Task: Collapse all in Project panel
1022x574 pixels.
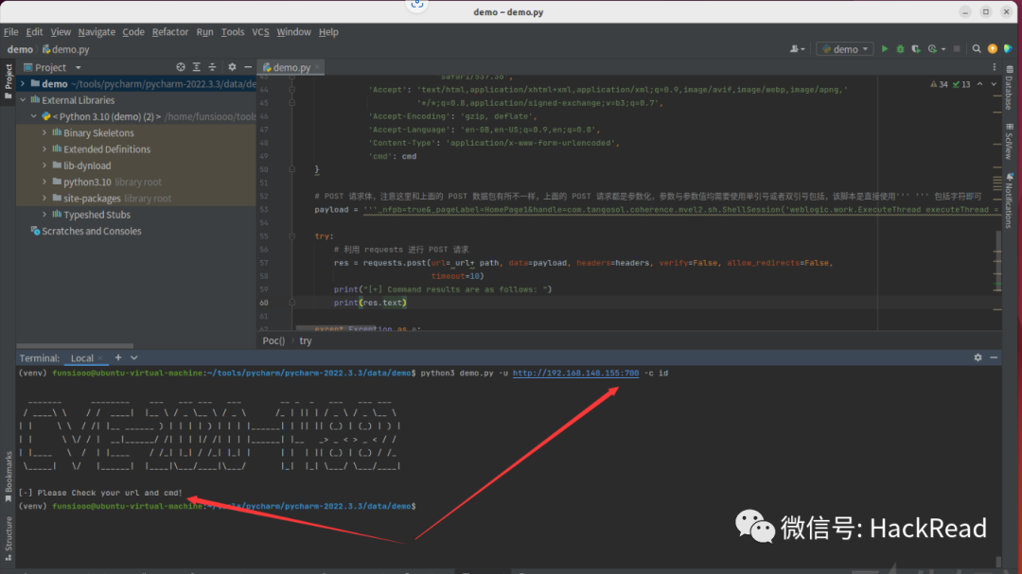Action: [x=212, y=67]
